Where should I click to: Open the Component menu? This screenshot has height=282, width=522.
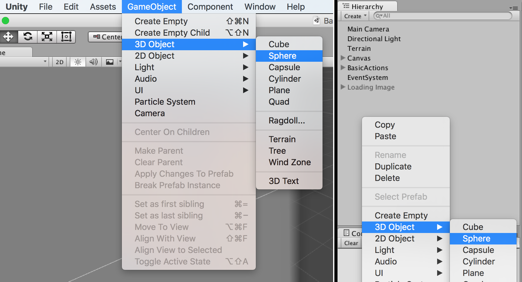point(210,6)
